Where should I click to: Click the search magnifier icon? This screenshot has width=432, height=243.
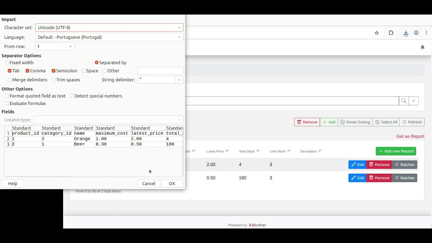point(404,101)
